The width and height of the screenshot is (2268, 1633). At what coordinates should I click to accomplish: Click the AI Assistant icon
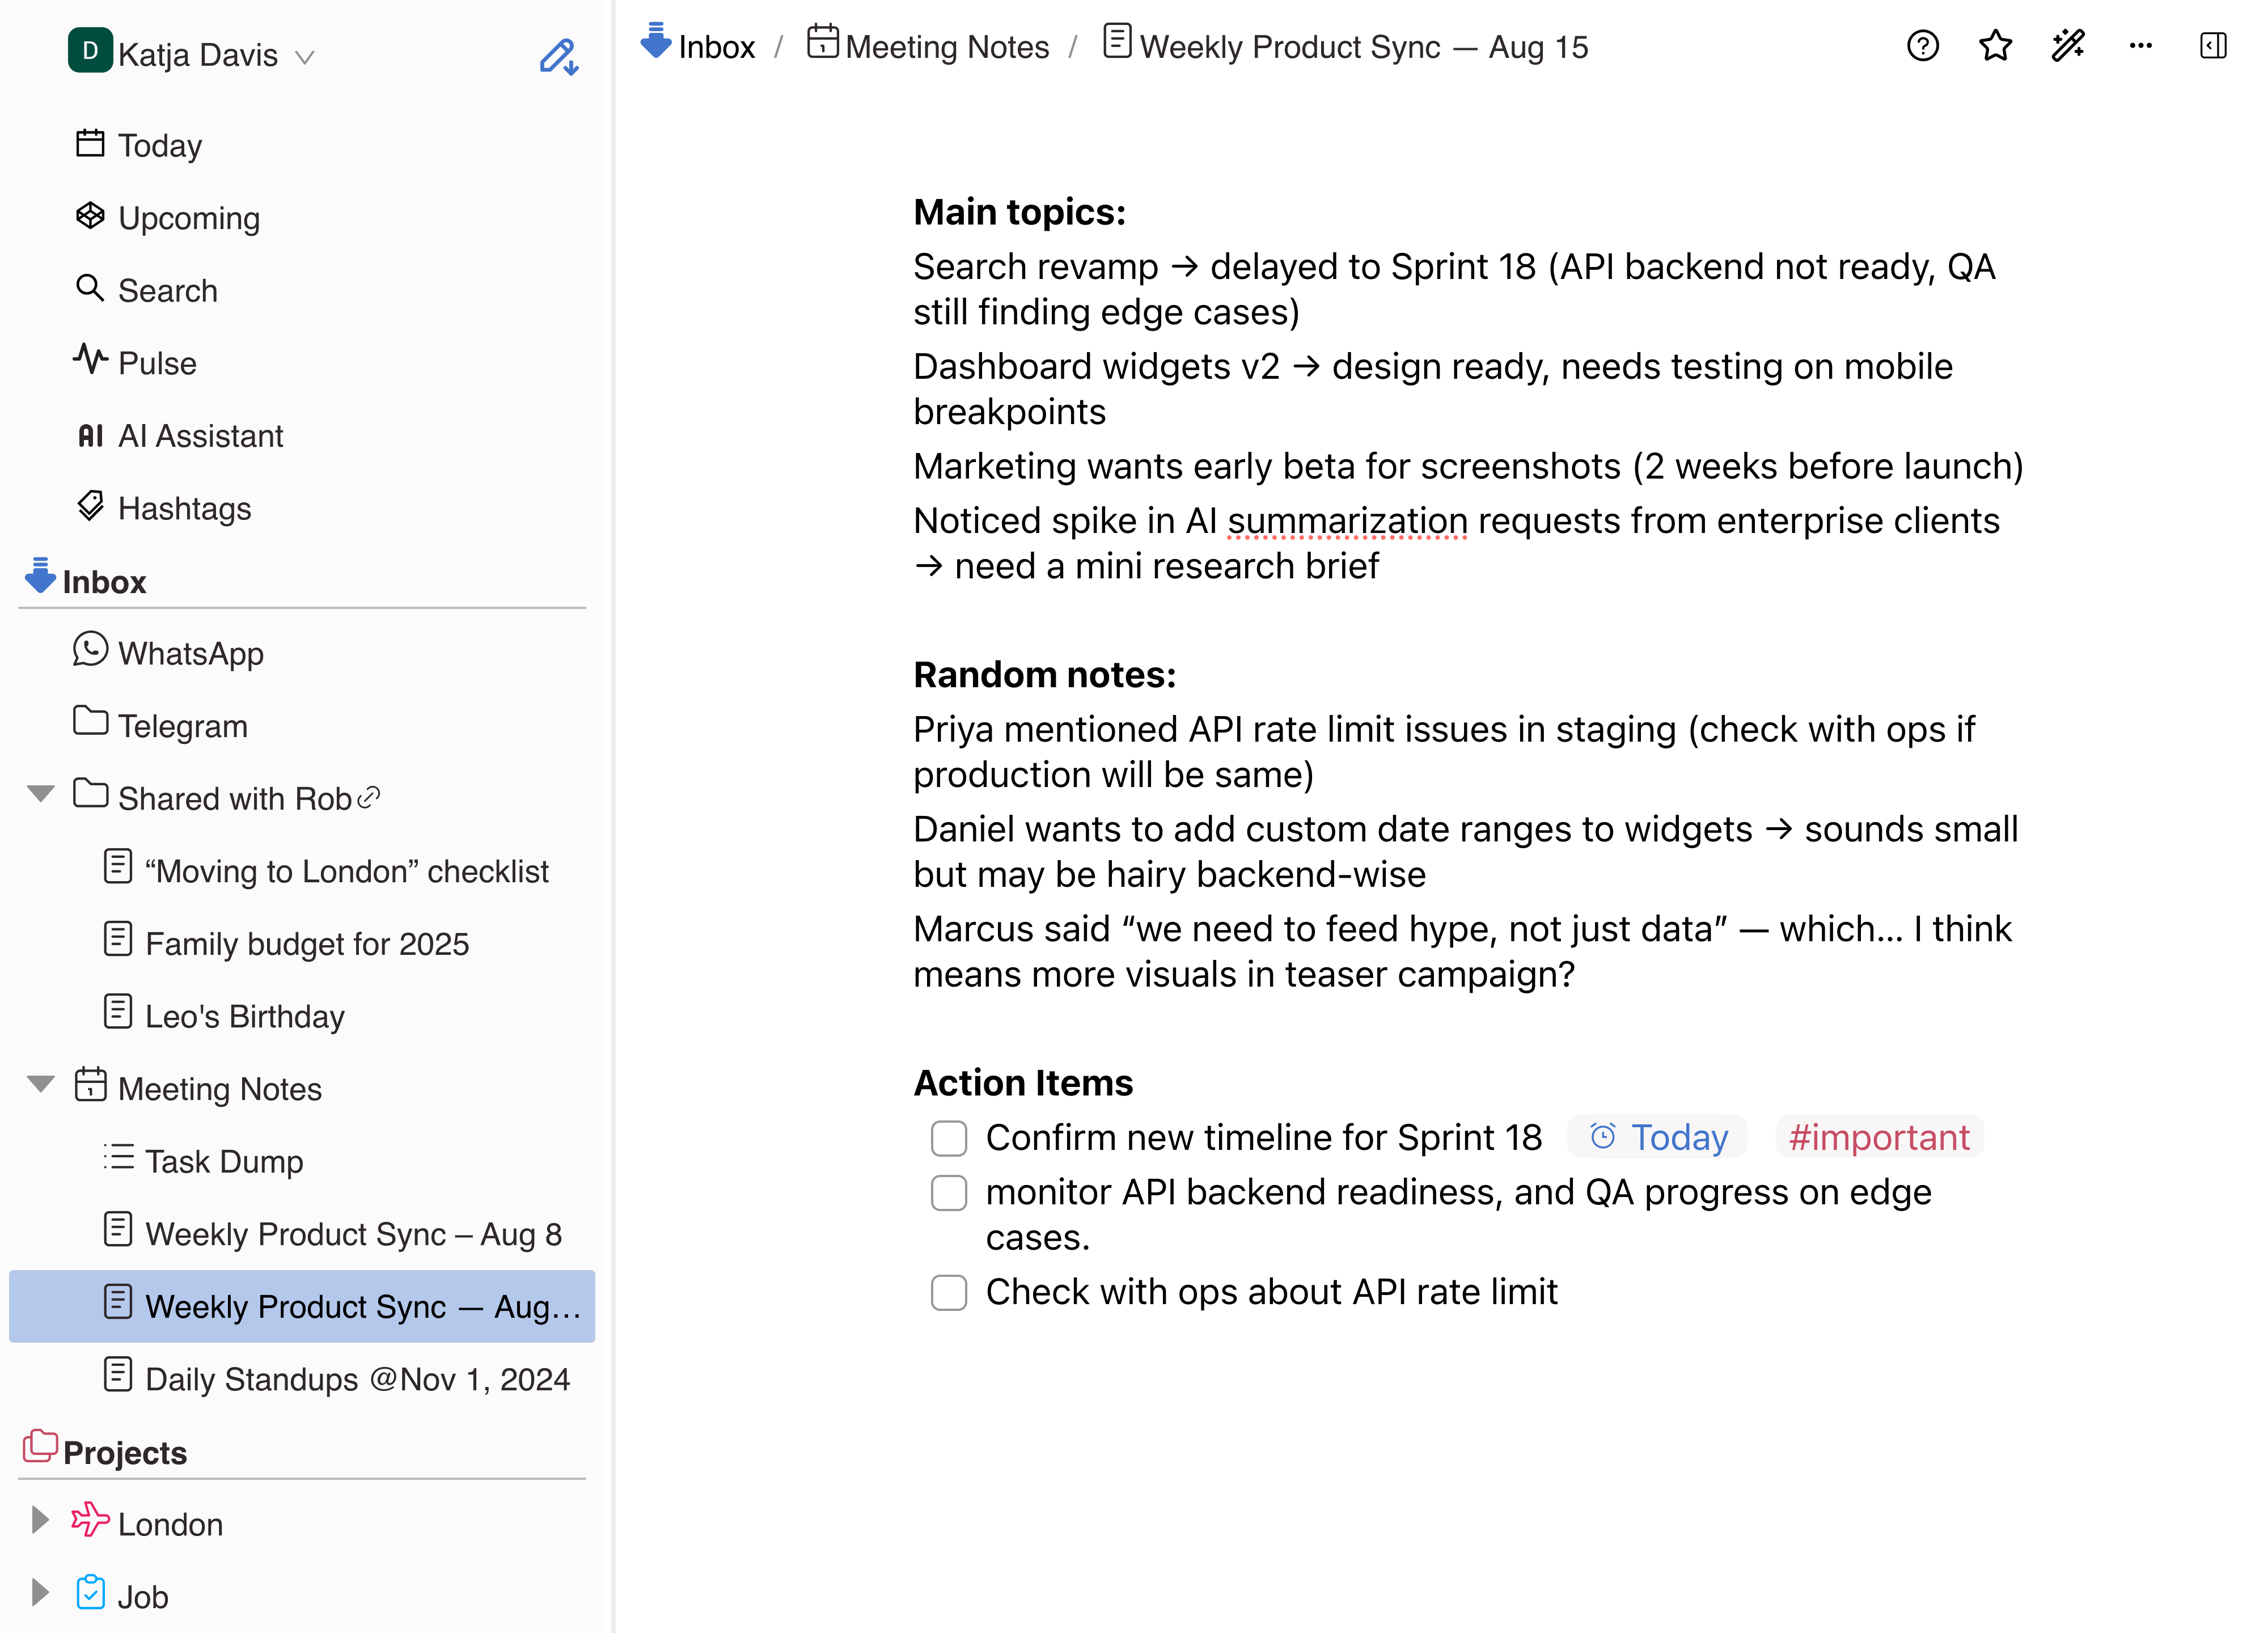click(x=90, y=435)
